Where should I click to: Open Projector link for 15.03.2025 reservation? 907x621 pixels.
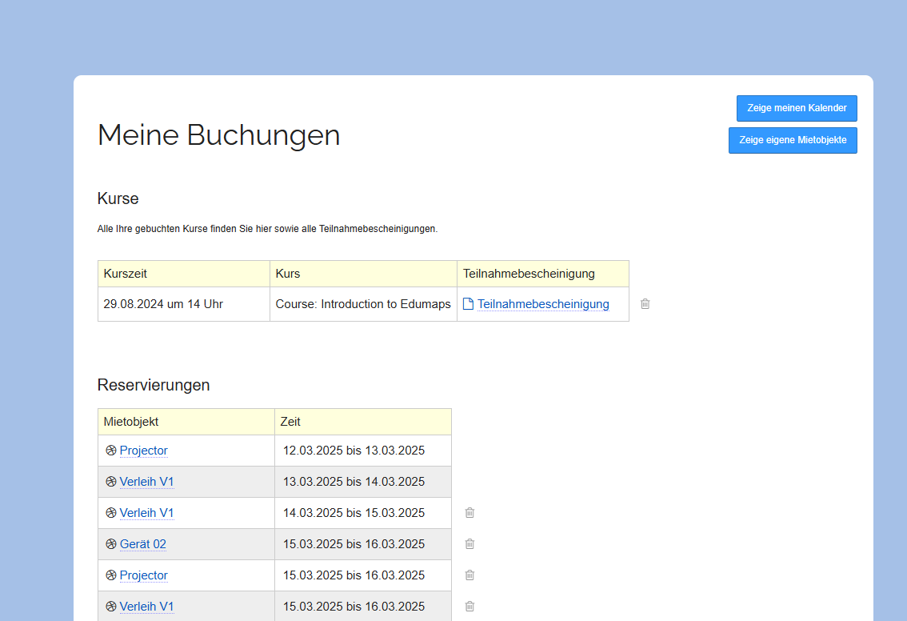click(x=144, y=575)
